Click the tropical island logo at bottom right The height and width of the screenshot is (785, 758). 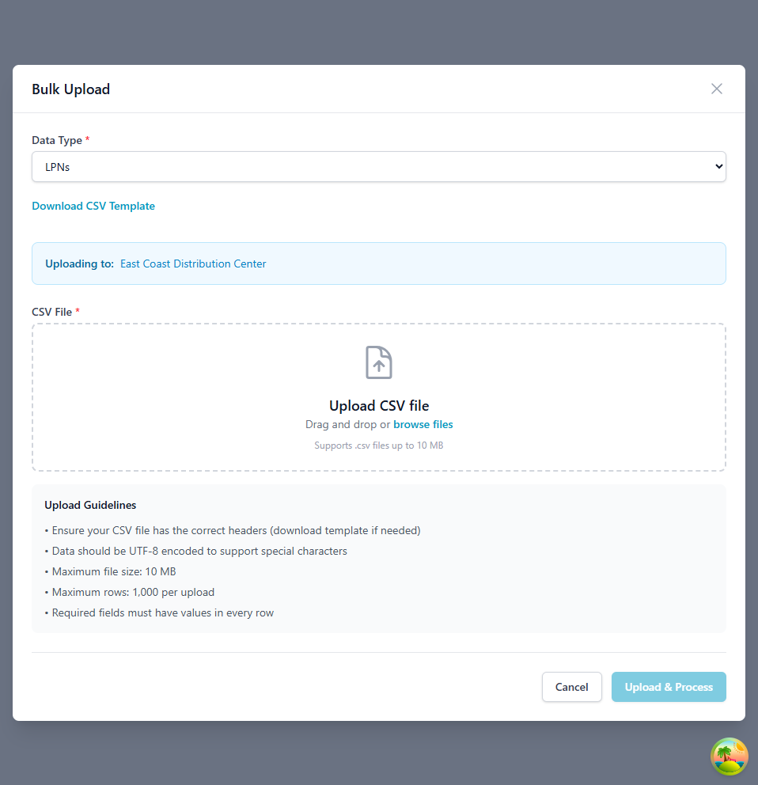pos(729,757)
